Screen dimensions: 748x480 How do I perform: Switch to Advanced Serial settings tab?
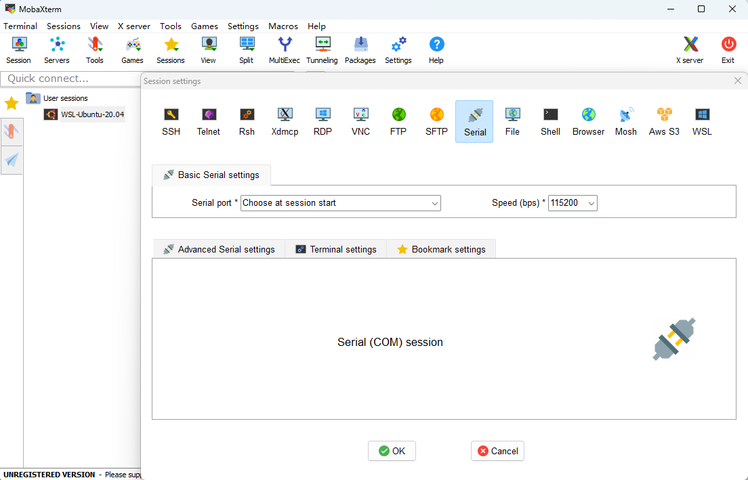point(219,249)
